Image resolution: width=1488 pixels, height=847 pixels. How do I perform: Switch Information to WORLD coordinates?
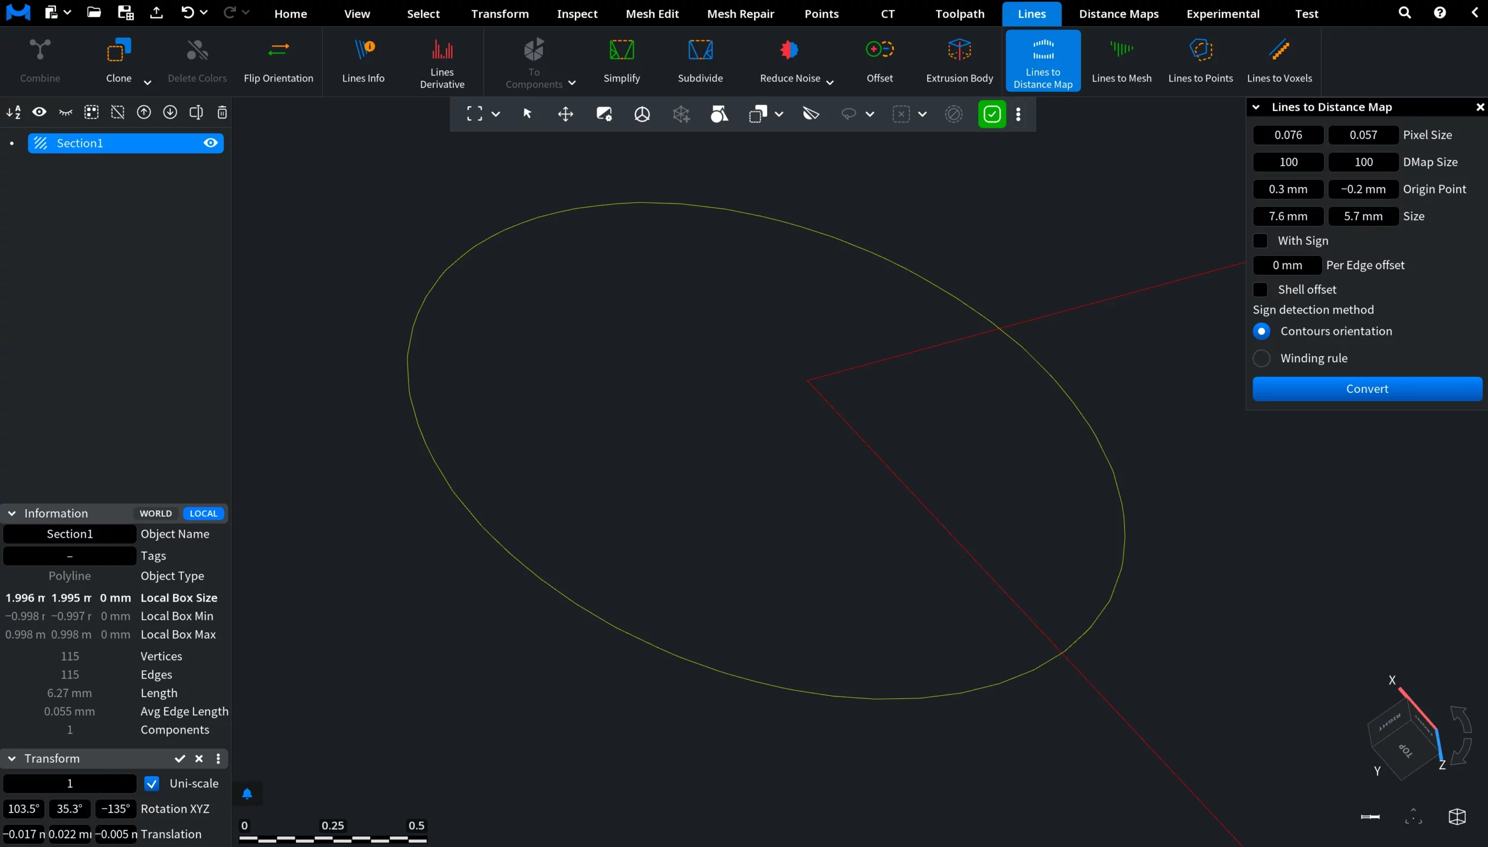(x=155, y=514)
